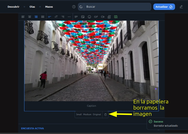
Task: Select the highlighted right-align icon
Action: (36, 17)
